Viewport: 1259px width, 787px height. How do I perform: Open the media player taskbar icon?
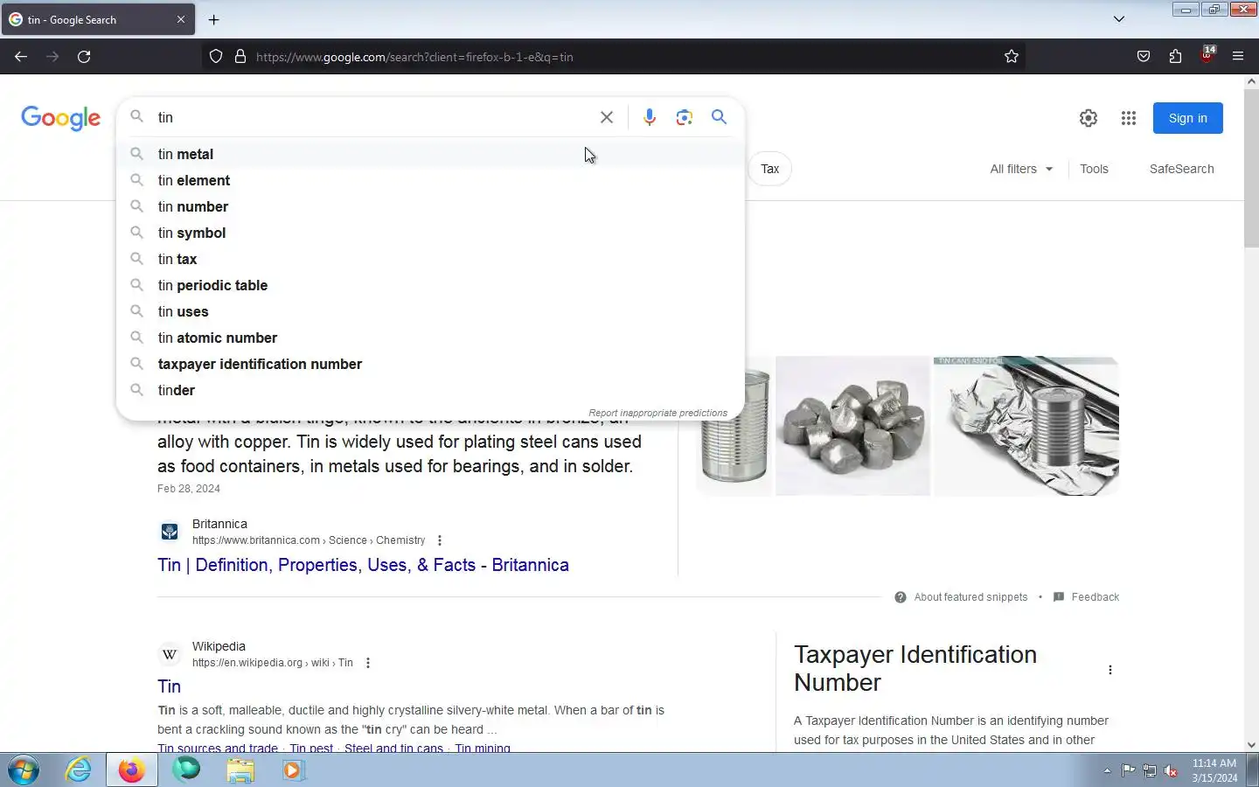(x=293, y=770)
